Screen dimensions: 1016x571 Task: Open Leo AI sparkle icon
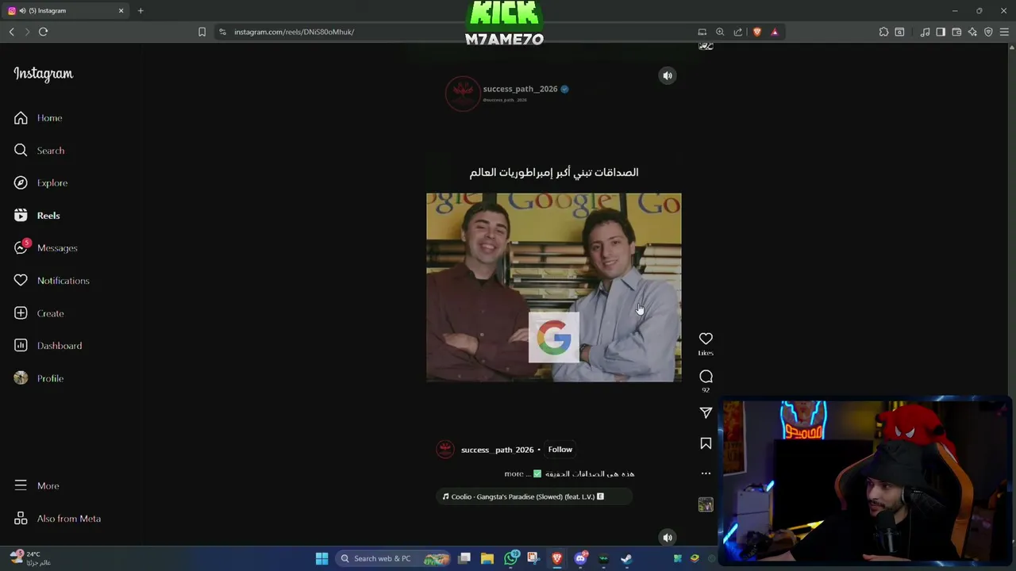tap(972, 32)
